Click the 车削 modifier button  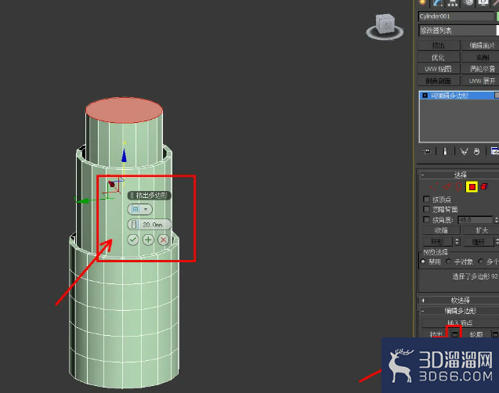pyautogui.click(x=480, y=58)
